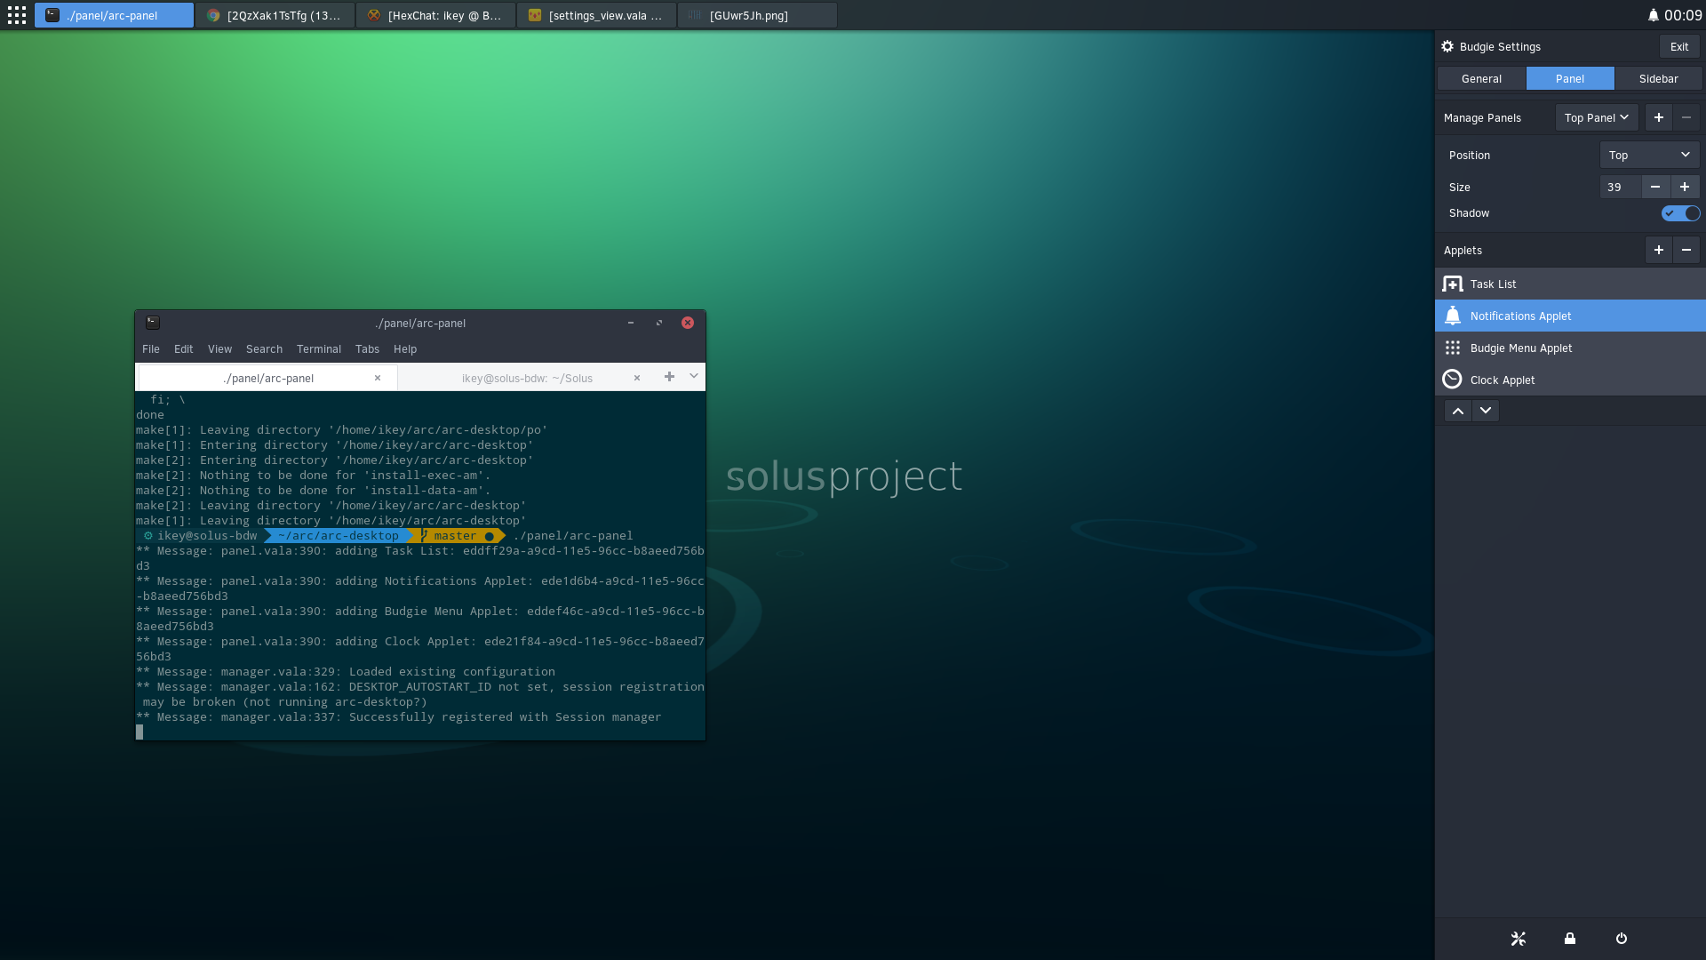This screenshot has width=1706, height=960.
Task: Select the ./panel/arc-panel terminal tab
Action: pyautogui.click(x=267, y=378)
